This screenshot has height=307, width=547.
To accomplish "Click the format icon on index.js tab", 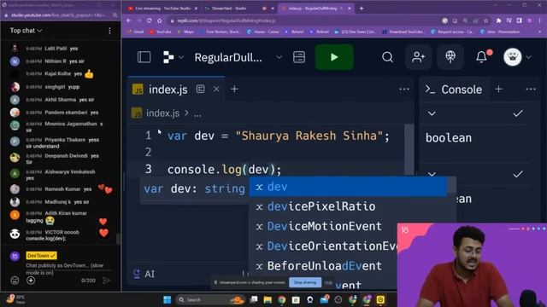I will click(x=200, y=89).
